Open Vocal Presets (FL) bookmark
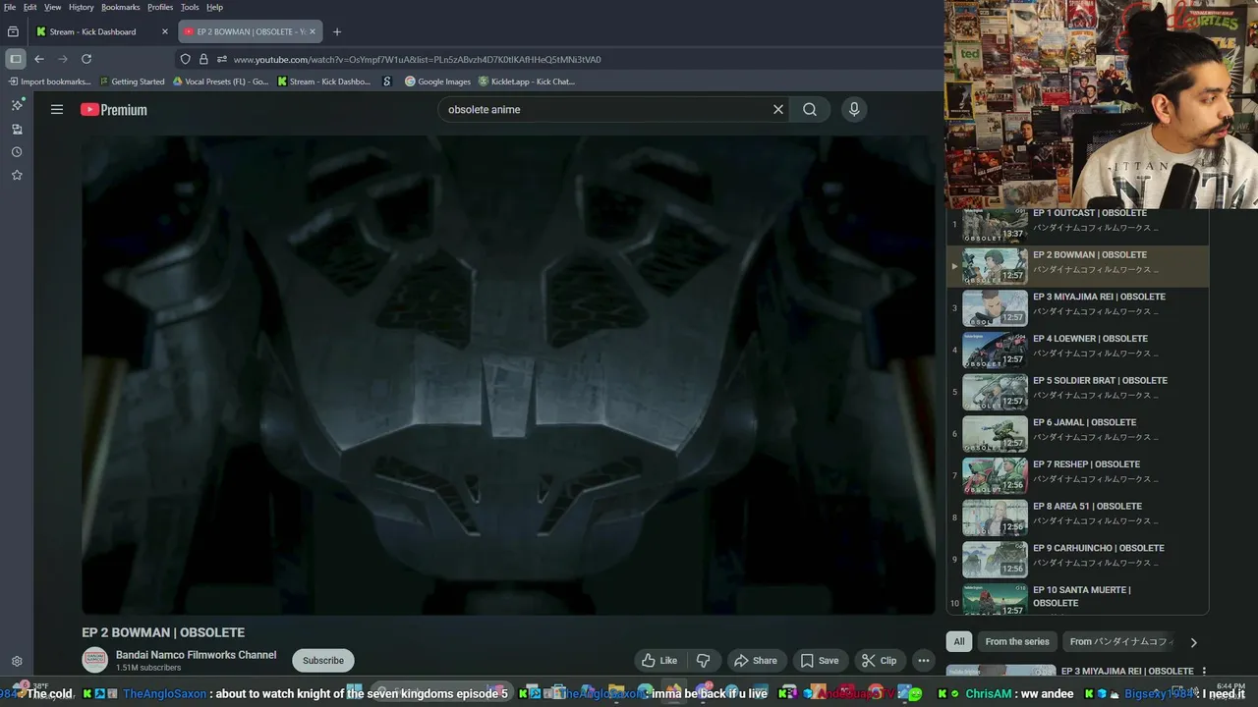The width and height of the screenshot is (1258, 707). pyautogui.click(x=220, y=82)
